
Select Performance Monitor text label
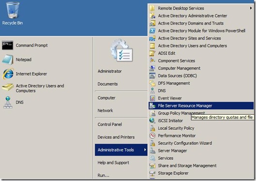tap(177, 136)
